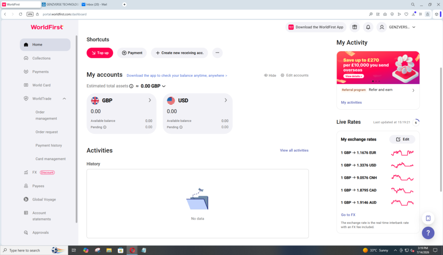The width and height of the screenshot is (443, 255).
Task: Reload the page
Action: [x=21, y=14]
